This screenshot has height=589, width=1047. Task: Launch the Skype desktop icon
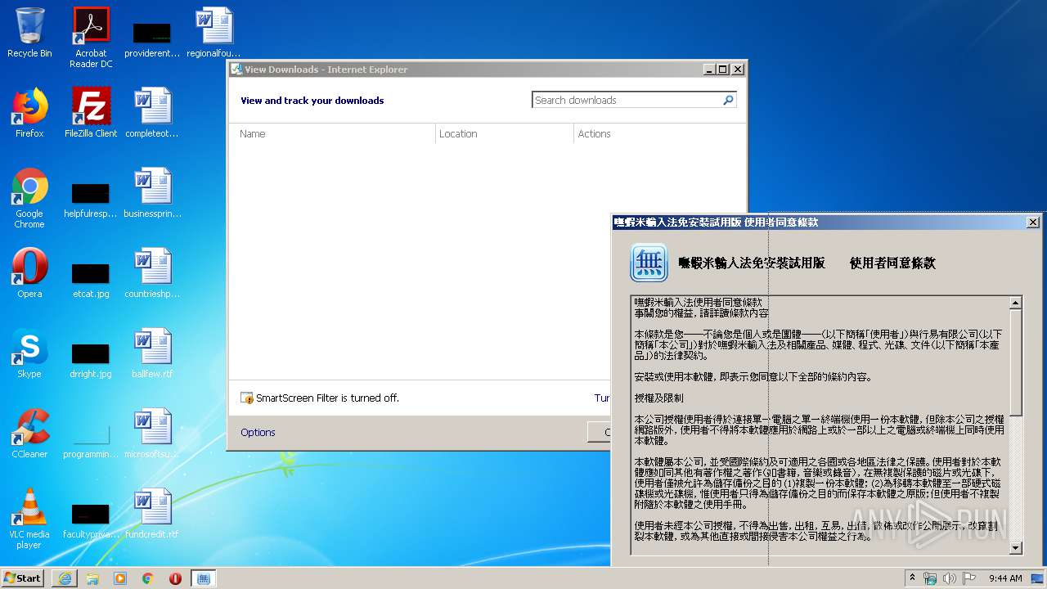pyautogui.click(x=29, y=353)
